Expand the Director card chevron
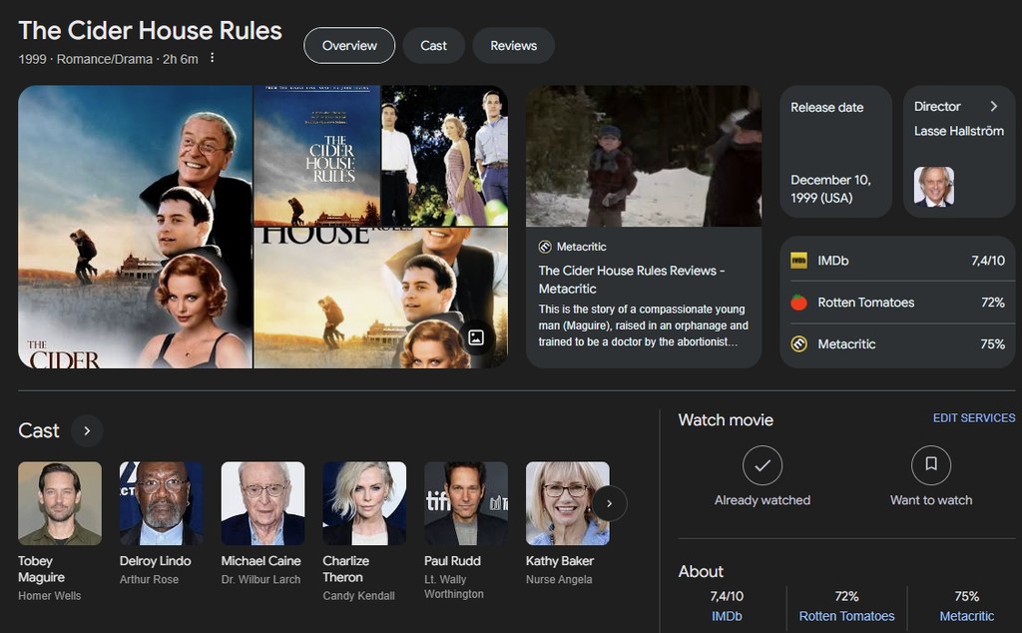This screenshot has width=1022, height=633. 994,106
